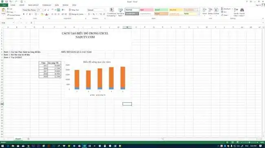Add a new sheet with the plus icon
This screenshot has height=148, width=265.
pyautogui.click(x=29, y=139)
